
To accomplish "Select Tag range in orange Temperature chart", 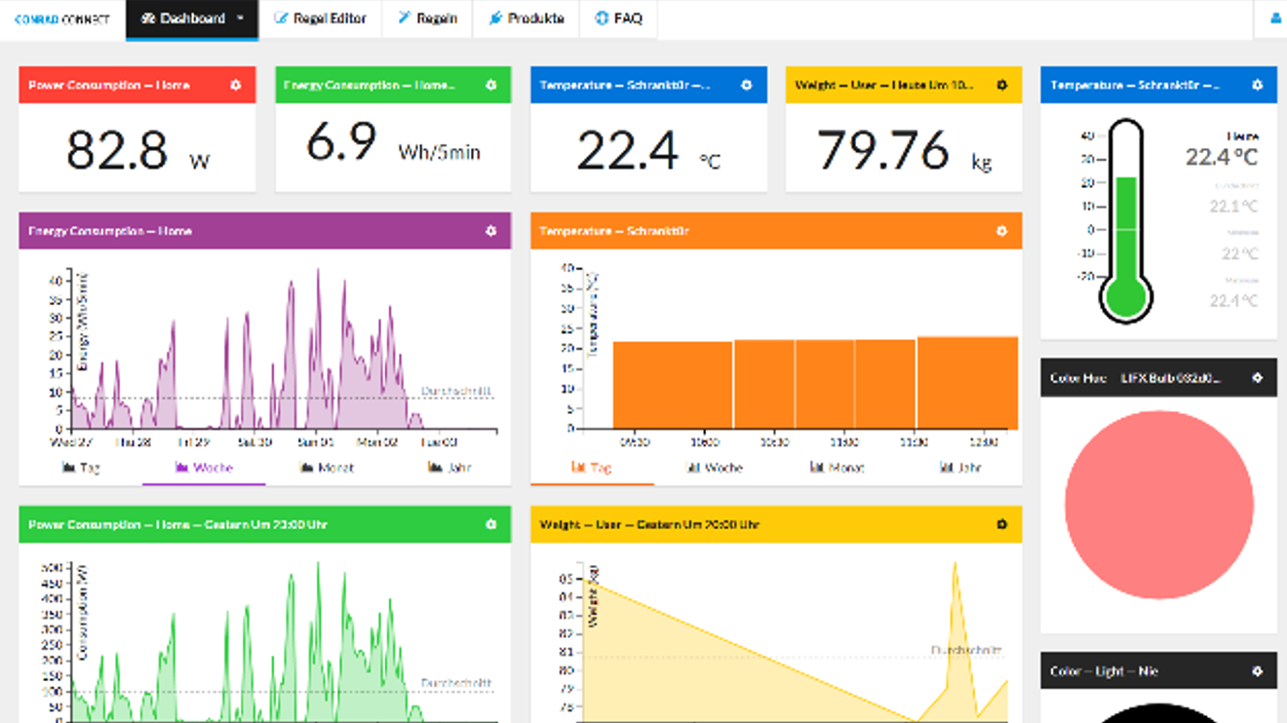I will click(592, 468).
